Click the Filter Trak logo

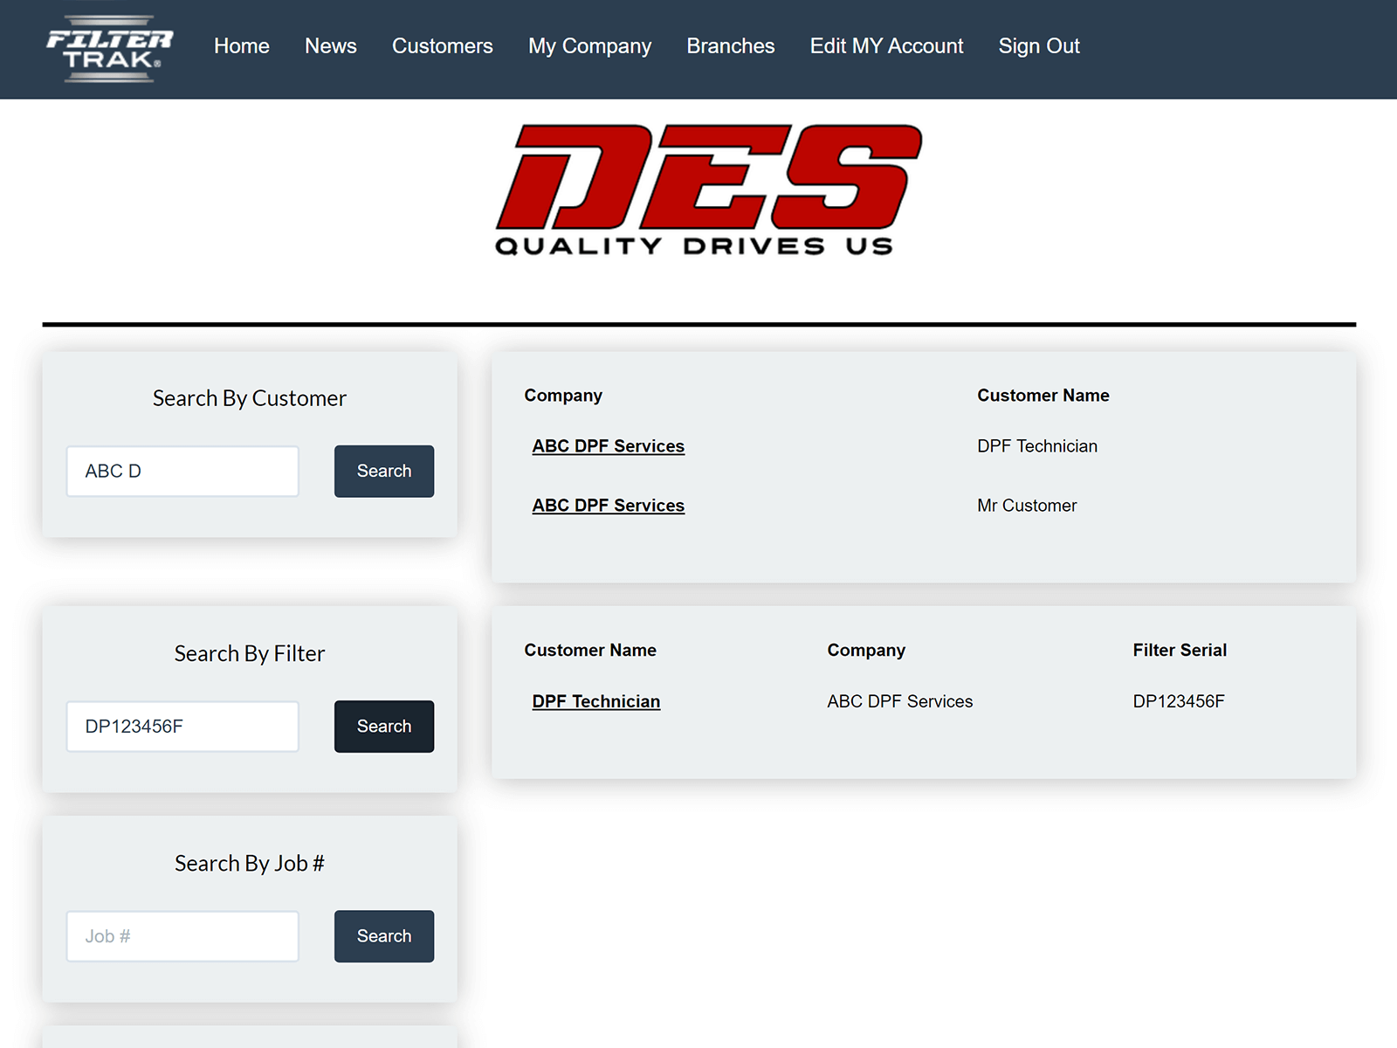pos(109,49)
